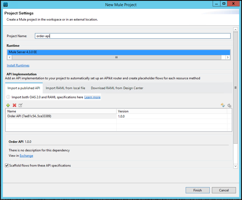The height and width of the screenshot is (200, 242).
Task: Click the Cancel button
Action: 224,190
